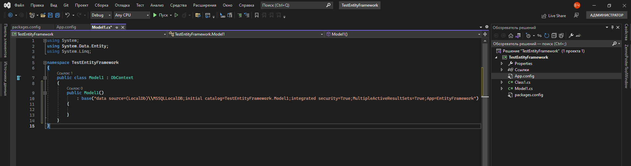Switch to the App.config tab
Image resolution: width=631 pixels, height=166 pixels.
point(66,27)
